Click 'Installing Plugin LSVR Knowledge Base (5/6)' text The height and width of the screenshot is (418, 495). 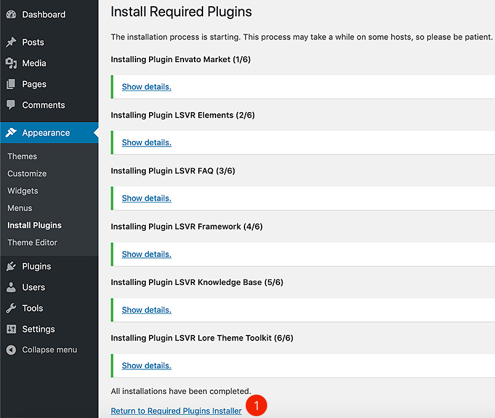pyautogui.click(x=197, y=282)
